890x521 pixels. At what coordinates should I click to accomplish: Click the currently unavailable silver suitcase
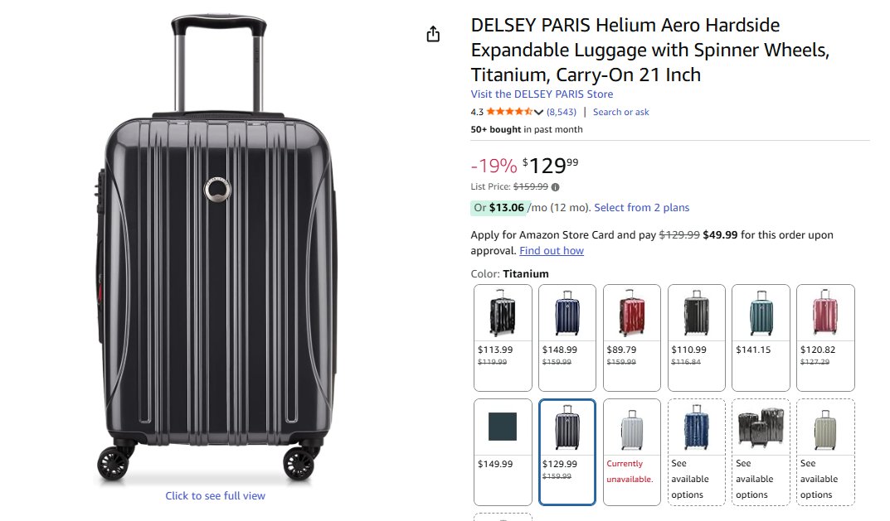(x=632, y=451)
